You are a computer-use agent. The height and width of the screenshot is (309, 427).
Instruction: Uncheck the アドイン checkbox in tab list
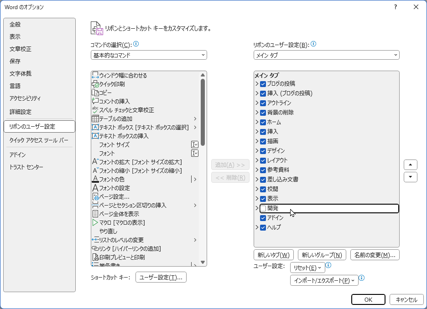[263, 218]
